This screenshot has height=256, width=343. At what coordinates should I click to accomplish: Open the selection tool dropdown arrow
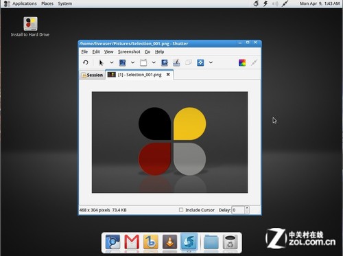click(112, 62)
